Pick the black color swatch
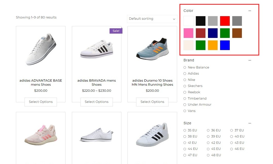This screenshot has height=164, width=273. tap(200, 21)
